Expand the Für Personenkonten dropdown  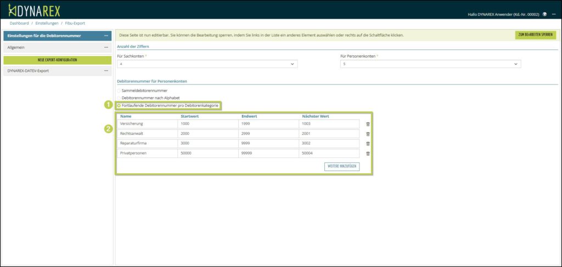click(430, 64)
